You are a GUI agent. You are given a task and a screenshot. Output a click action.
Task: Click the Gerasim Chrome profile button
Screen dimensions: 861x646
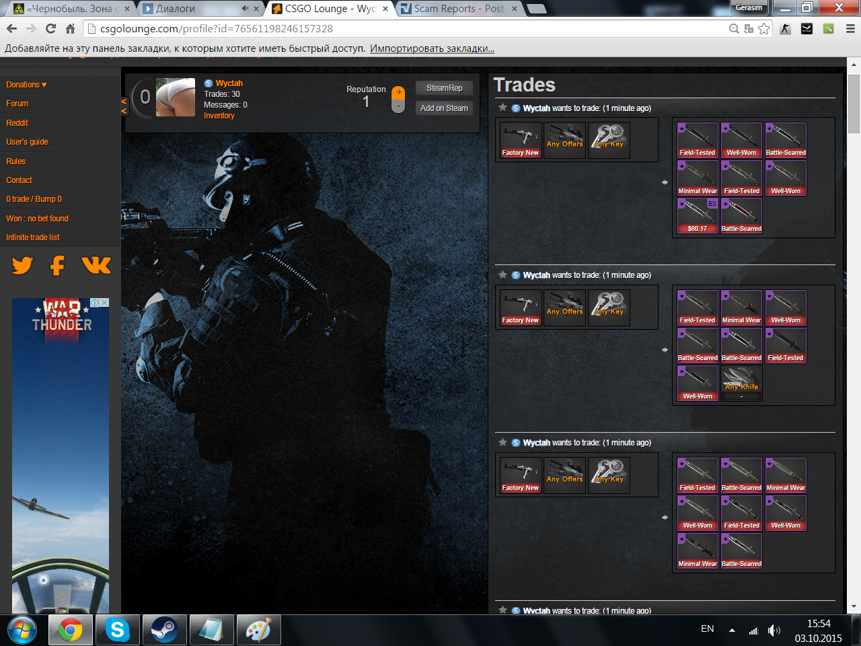pyautogui.click(x=749, y=8)
